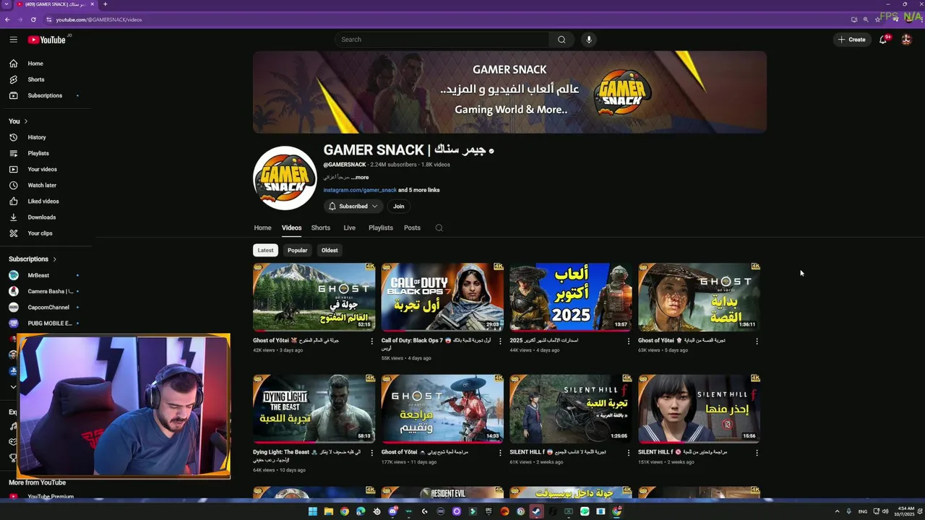Open Google Chrome from the taskbar
Screen dimensions: 925x520
(x=344, y=511)
